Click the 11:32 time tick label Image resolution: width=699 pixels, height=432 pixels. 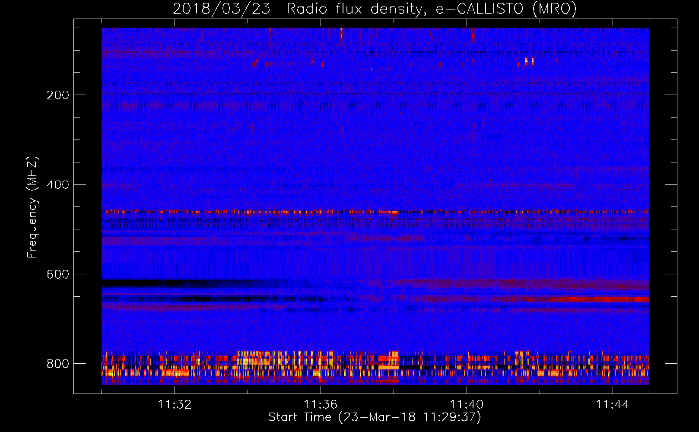(x=175, y=404)
